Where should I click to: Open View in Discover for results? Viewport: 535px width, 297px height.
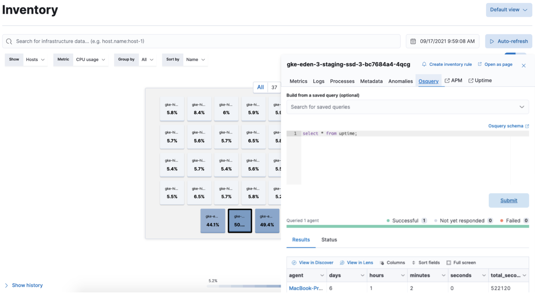[313, 263]
